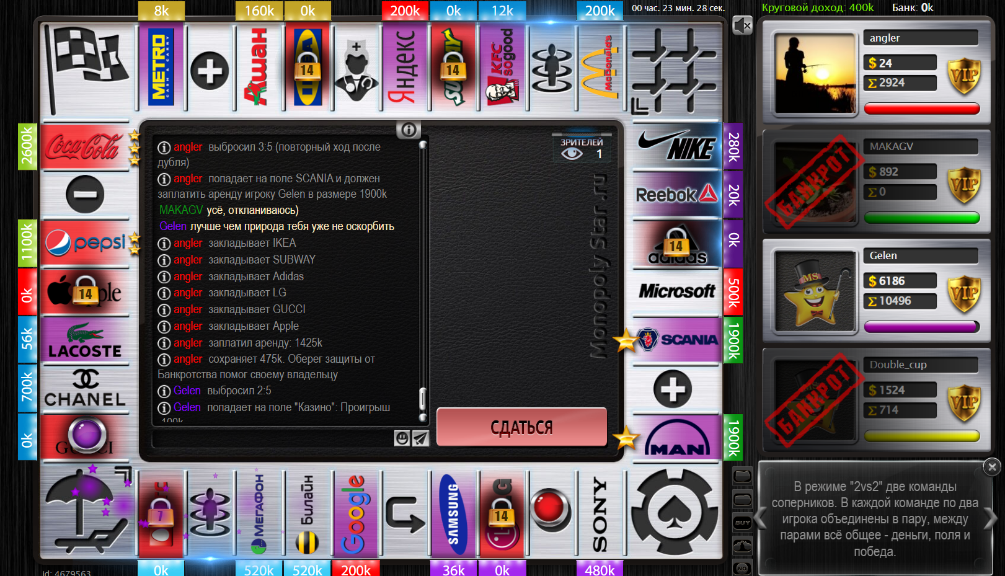Click the BUY quick action icon

point(742,523)
